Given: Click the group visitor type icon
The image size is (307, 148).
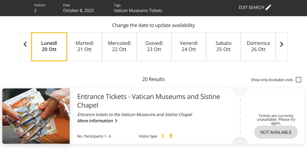Looking at the screenshot, I should click(171, 136).
